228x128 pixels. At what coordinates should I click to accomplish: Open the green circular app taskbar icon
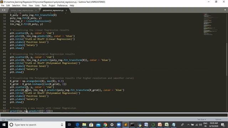(153, 125)
